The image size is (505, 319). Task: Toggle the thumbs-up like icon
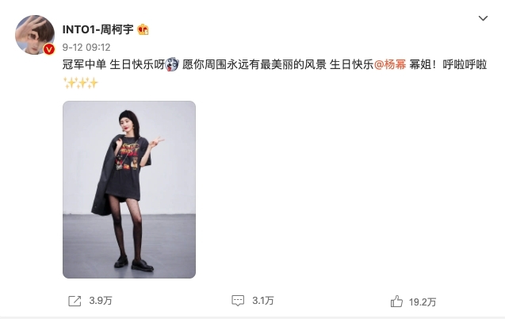396,302
